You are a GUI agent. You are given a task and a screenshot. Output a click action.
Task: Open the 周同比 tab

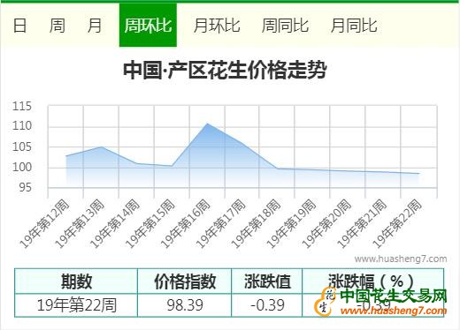click(x=285, y=26)
